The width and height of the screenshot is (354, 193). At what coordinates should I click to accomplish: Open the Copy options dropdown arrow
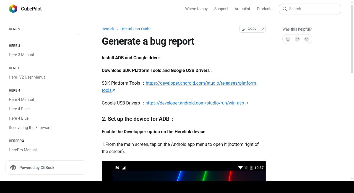[262, 29]
